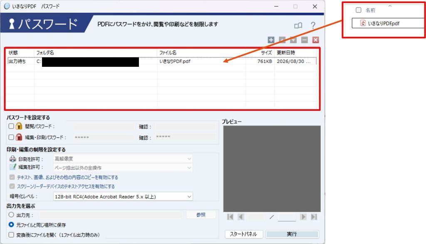Click the 761KB size cell
This screenshot has height=244, width=426.
[265, 61]
